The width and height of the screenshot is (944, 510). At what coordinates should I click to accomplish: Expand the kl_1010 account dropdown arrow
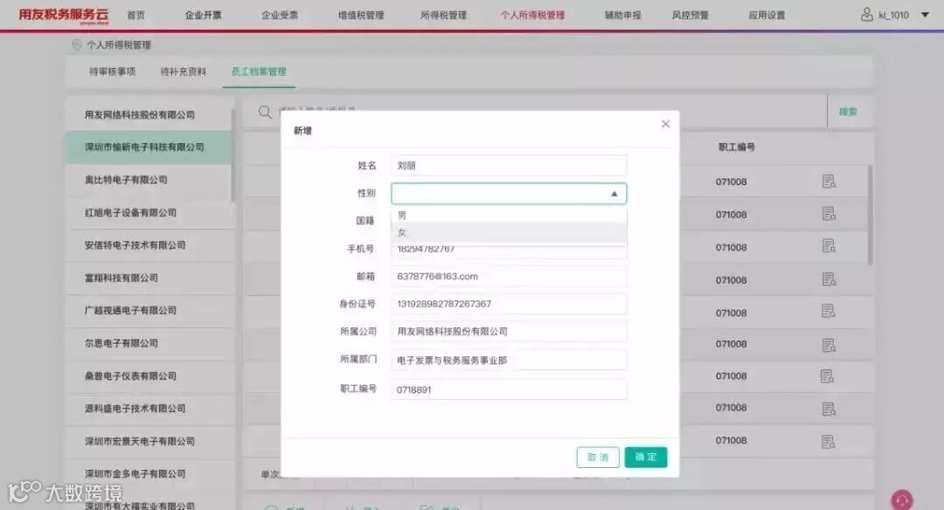coord(925,15)
